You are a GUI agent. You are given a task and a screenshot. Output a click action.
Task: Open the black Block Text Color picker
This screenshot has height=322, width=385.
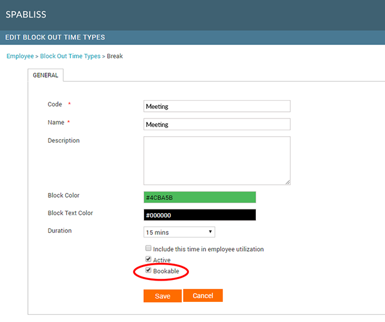point(200,215)
